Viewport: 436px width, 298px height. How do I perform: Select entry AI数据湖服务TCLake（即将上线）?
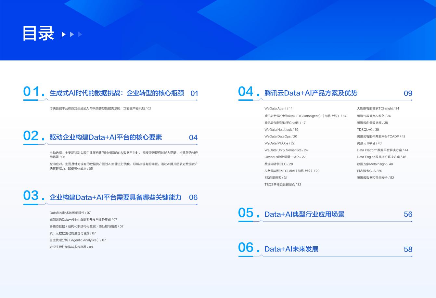[x=292, y=171]
